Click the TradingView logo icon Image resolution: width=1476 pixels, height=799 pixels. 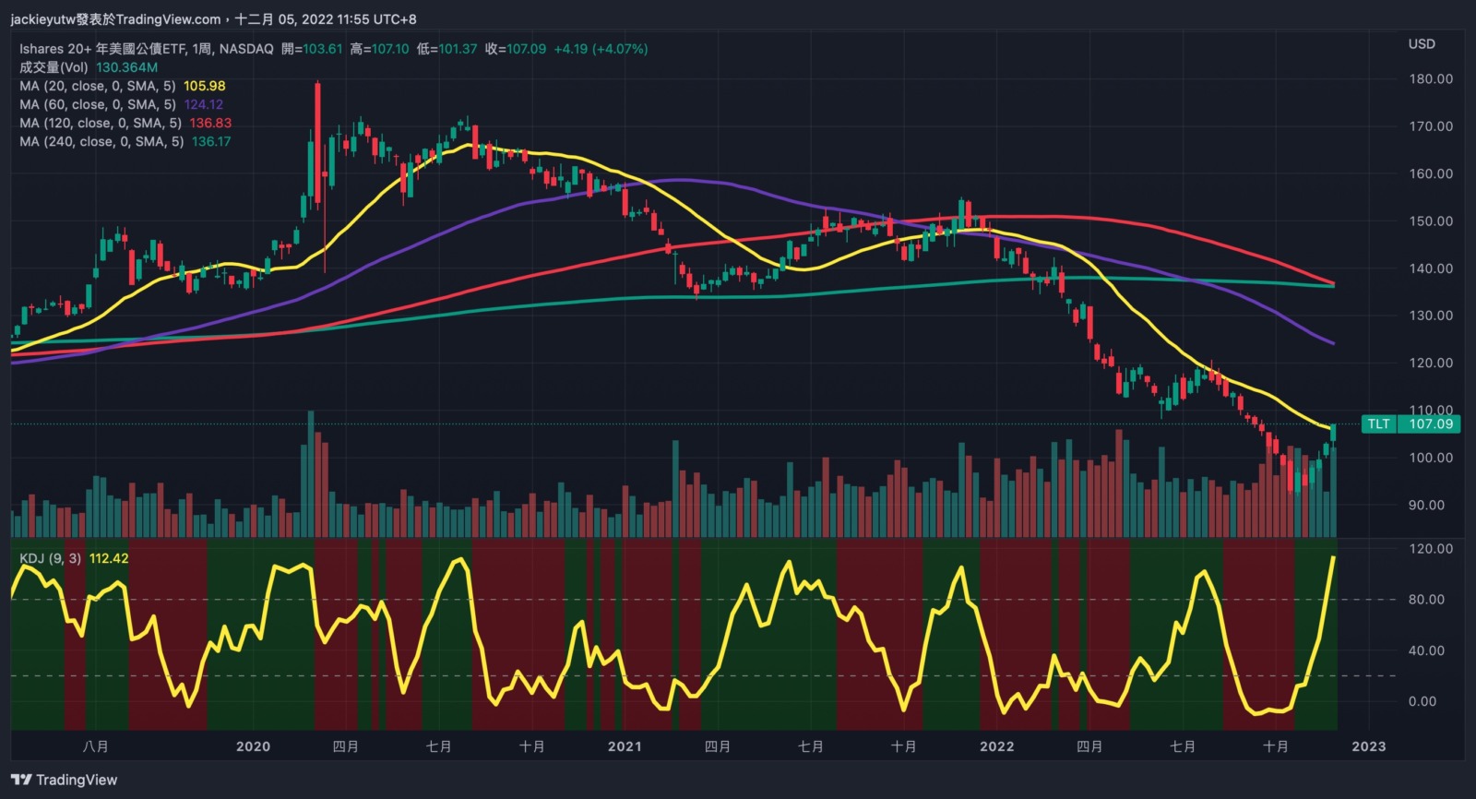point(22,780)
